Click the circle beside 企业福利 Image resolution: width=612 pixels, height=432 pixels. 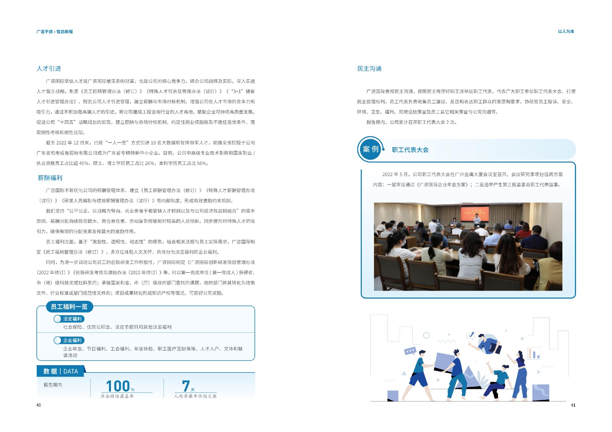(57, 340)
